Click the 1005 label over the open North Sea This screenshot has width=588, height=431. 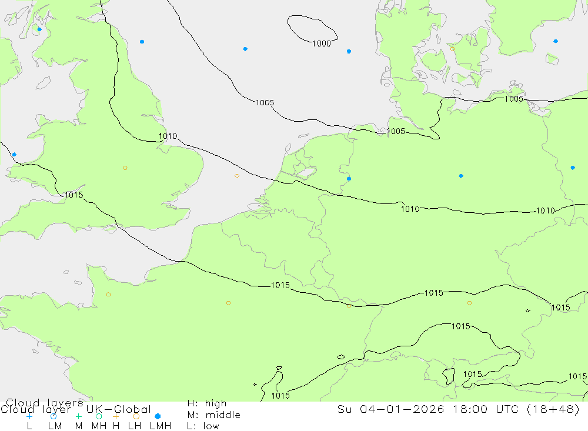point(265,102)
